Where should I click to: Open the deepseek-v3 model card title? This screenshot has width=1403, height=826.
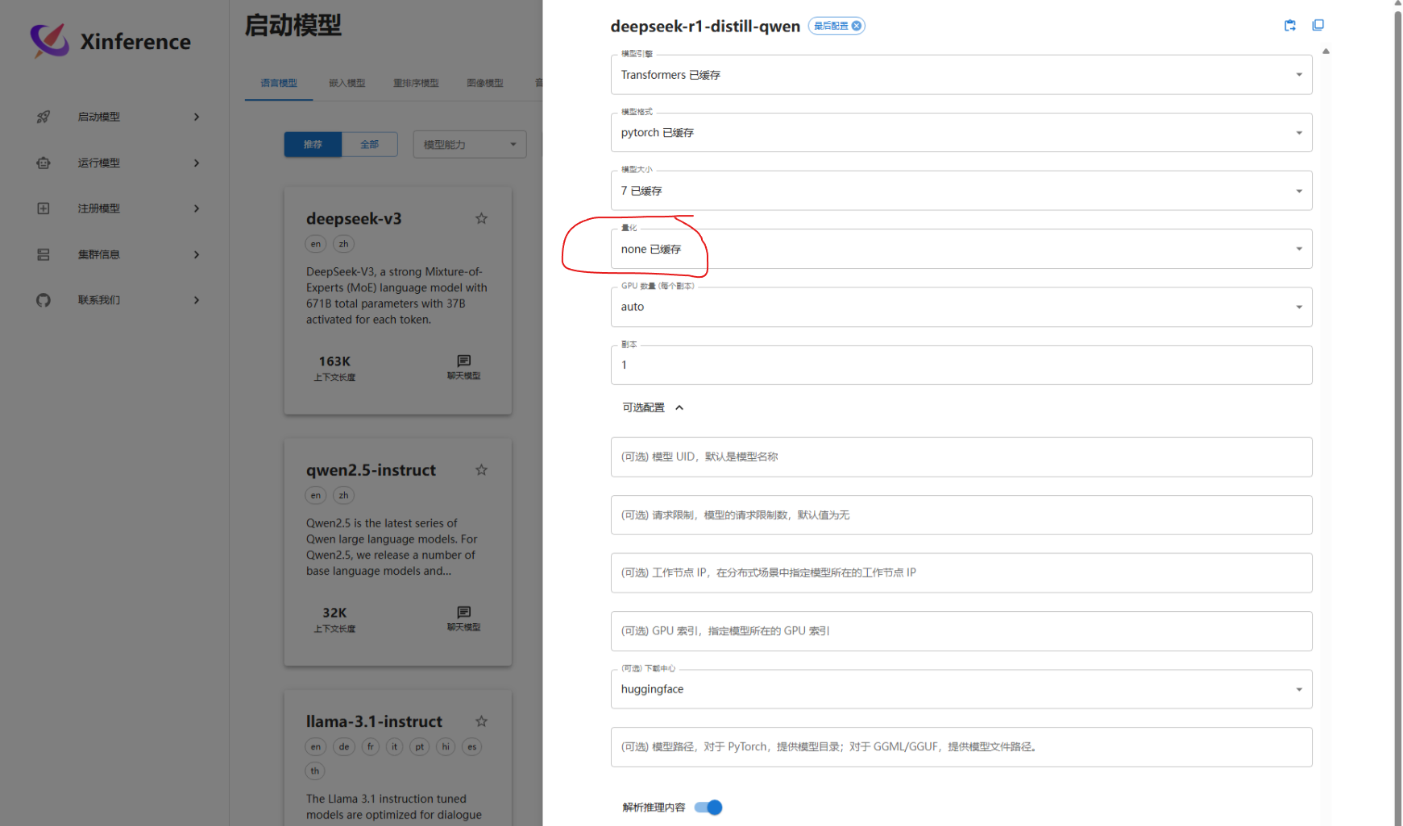point(354,219)
